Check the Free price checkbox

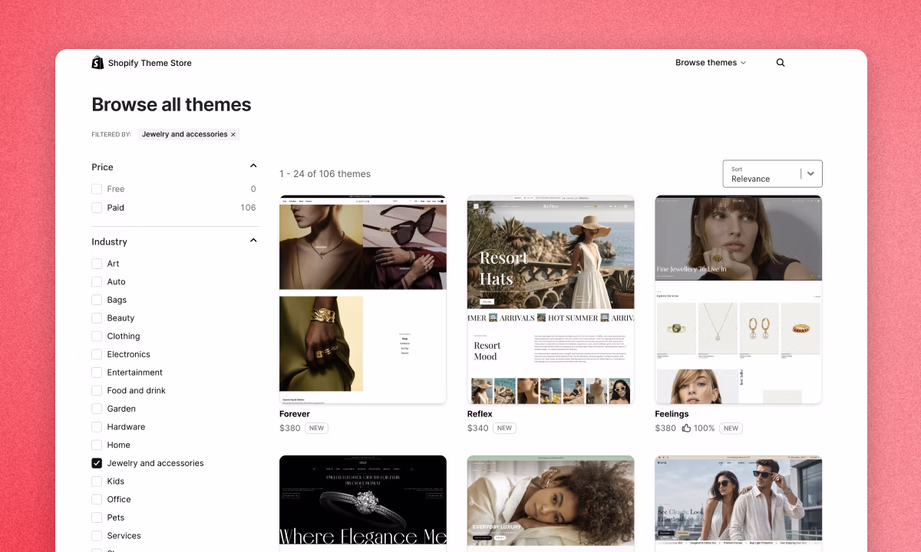(x=97, y=189)
